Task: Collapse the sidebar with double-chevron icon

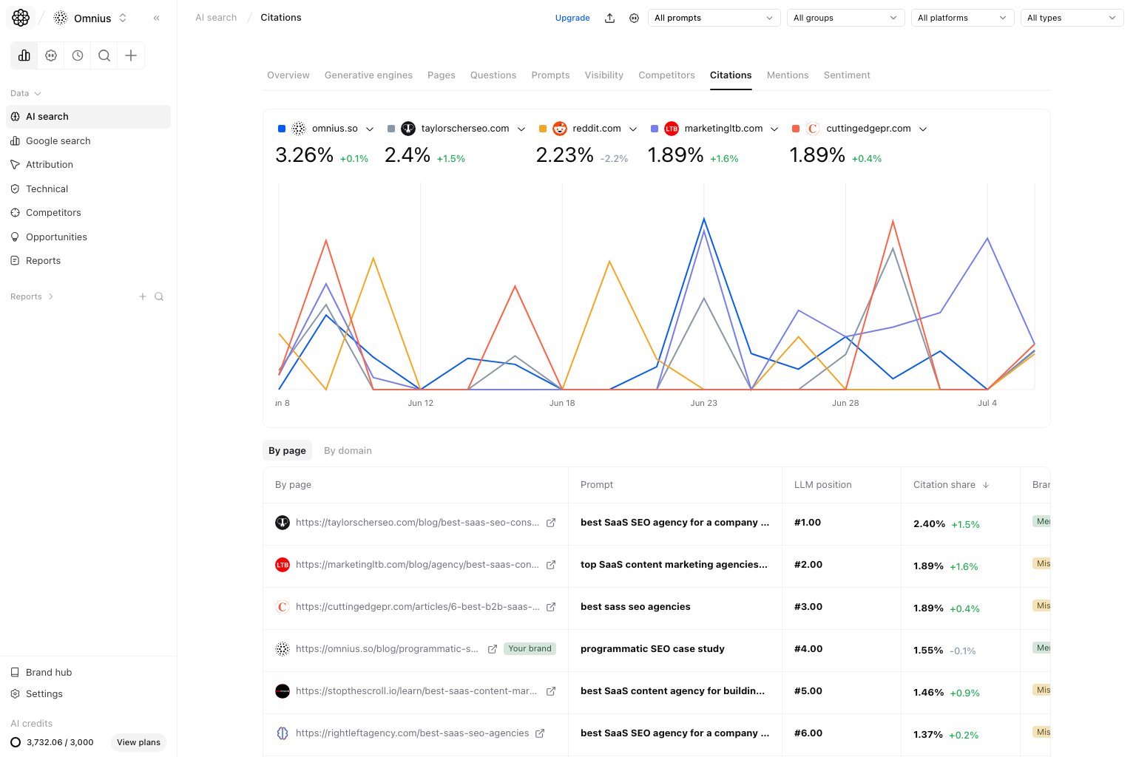Action: pyautogui.click(x=157, y=18)
